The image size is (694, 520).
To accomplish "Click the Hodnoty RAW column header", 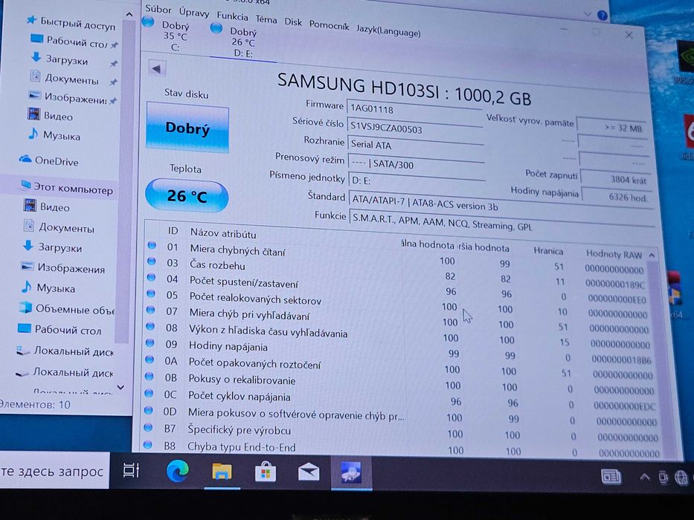I will [x=614, y=254].
